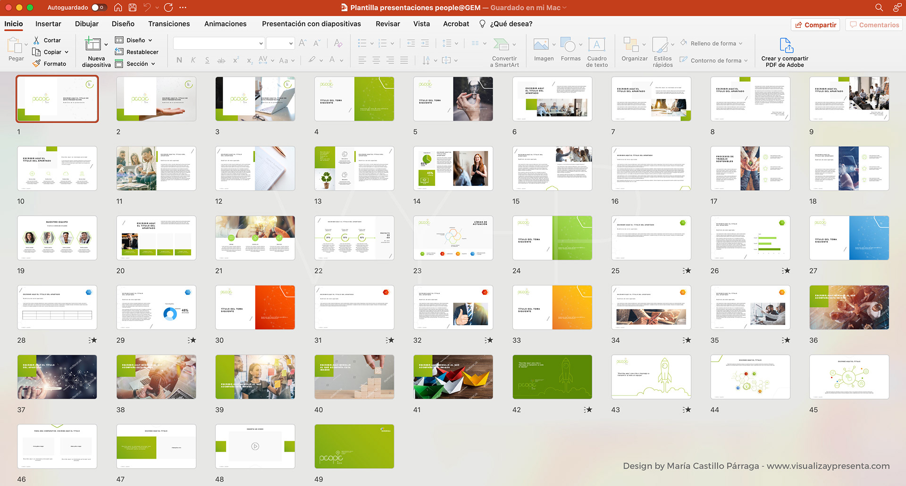Click the Save floppy disk icon

click(x=133, y=8)
